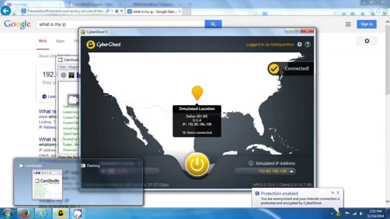Viewport: 390px width, 219px height.
Task: Click the CamStudio taskbar preview thumbnail
Action: point(47,185)
